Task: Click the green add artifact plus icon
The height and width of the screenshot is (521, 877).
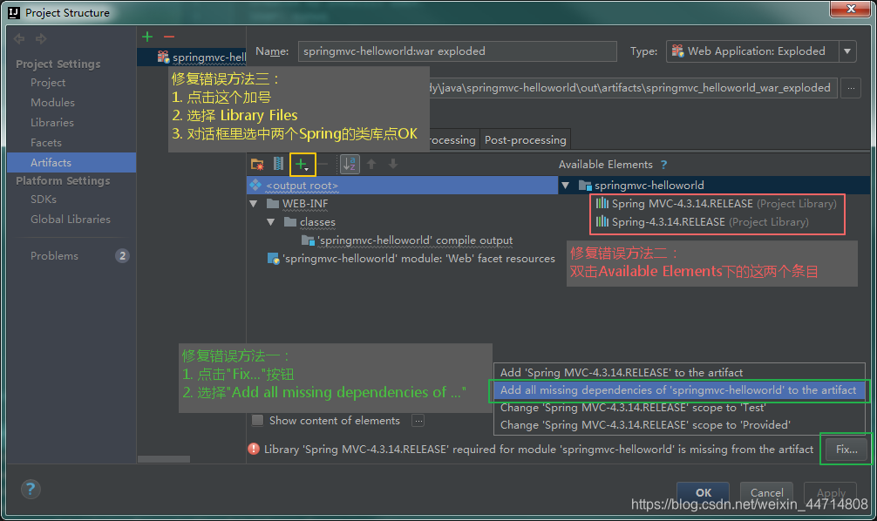Action: (147, 37)
